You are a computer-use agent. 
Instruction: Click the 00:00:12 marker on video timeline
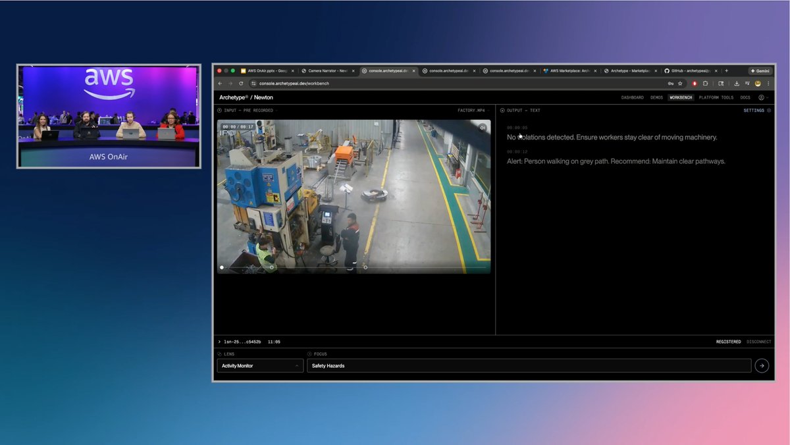366,267
